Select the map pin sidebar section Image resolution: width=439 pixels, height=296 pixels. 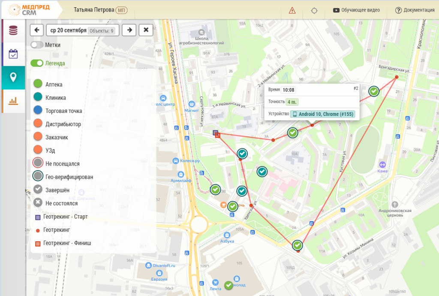[13, 77]
